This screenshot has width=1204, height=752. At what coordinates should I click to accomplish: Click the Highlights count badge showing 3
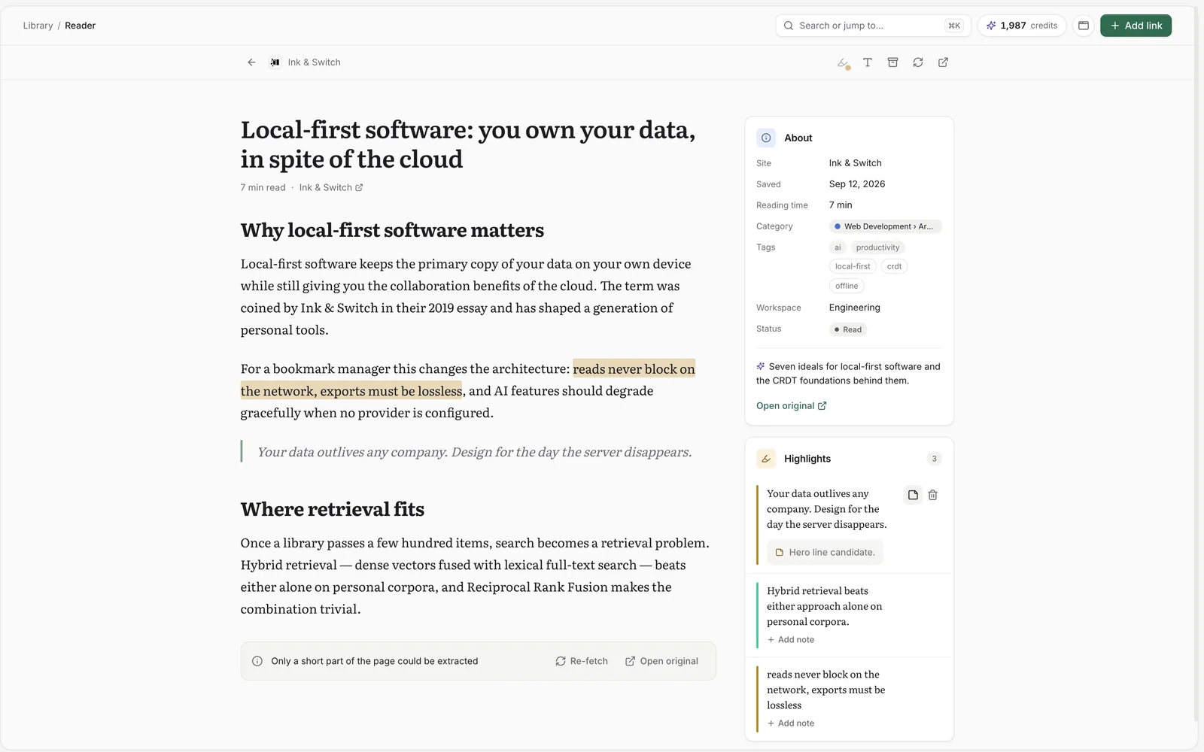(934, 459)
